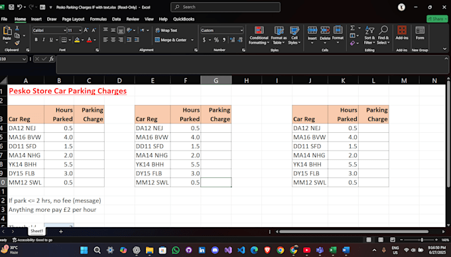Click the Decrease Indent icon
This screenshot has height=257, width=451.
tap(129, 40)
